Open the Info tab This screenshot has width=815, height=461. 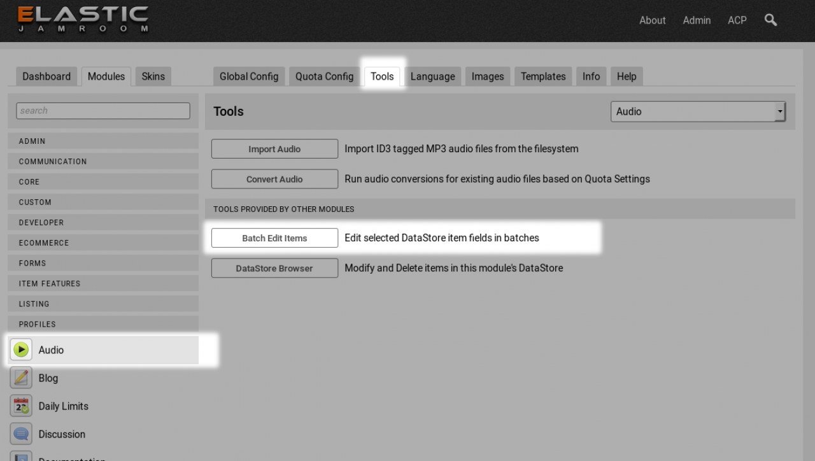click(591, 76)
